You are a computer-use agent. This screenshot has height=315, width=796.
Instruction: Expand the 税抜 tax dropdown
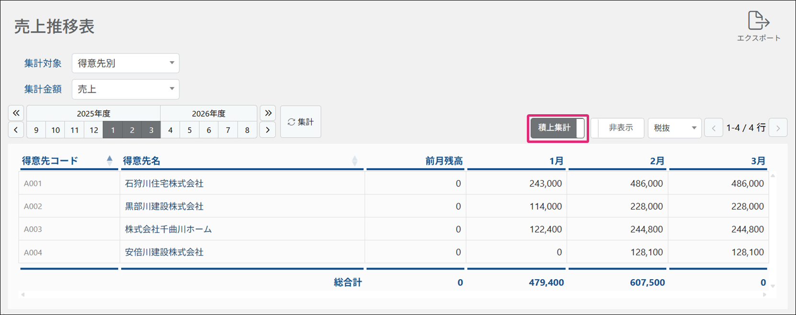coord(674,128)
